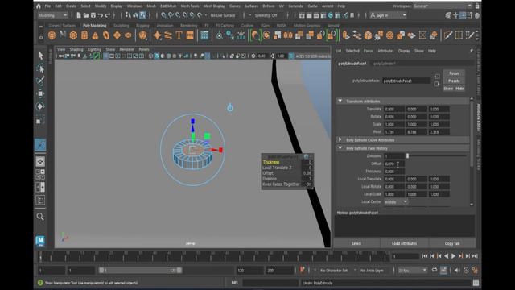This screenshot has width=515, height=290.
Task: Click the Hide button in Attribute Editor
Action: [x=459, y=89]
